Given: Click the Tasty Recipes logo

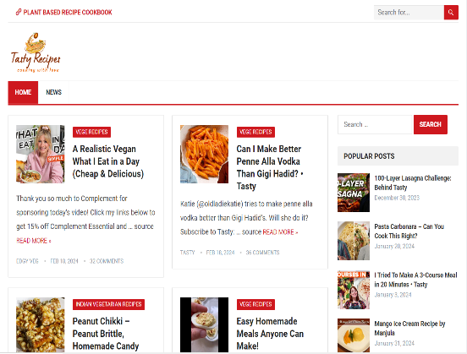Looking at the screenshot, I should click(36, 52).
